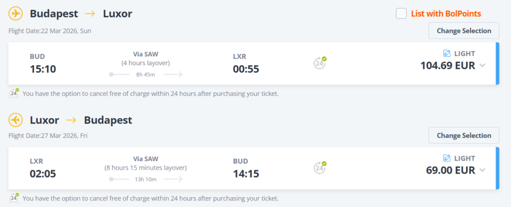The image size is (511, 207).
Task: Click the Via SAW 4 hours layover text
Action: pos(146,59)
